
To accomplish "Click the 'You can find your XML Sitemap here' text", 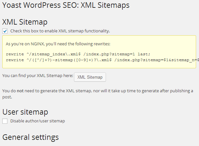I will tap(37, 76).
